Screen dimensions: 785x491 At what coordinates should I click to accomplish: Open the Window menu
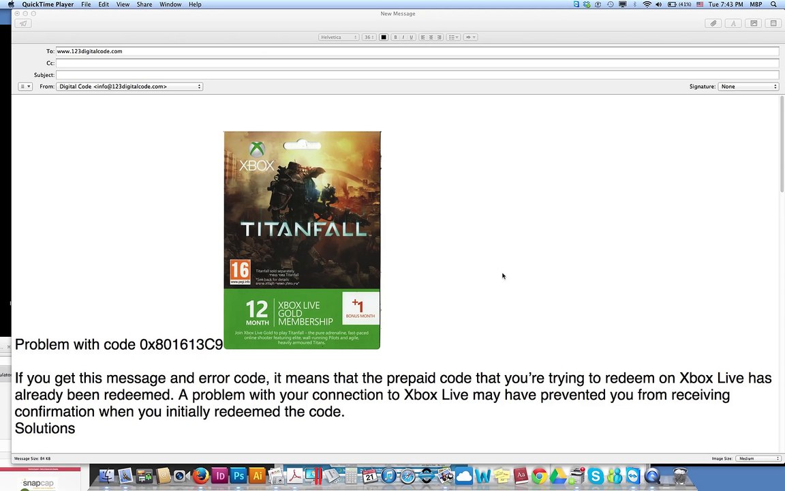[170, 4]
